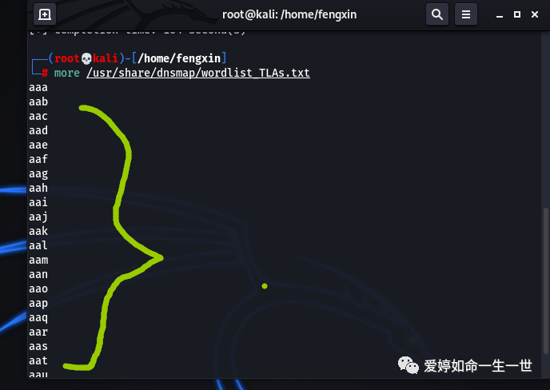Click the green dot annotation
The height and width of the screenshot is (390, 550).
click(265, 286)
